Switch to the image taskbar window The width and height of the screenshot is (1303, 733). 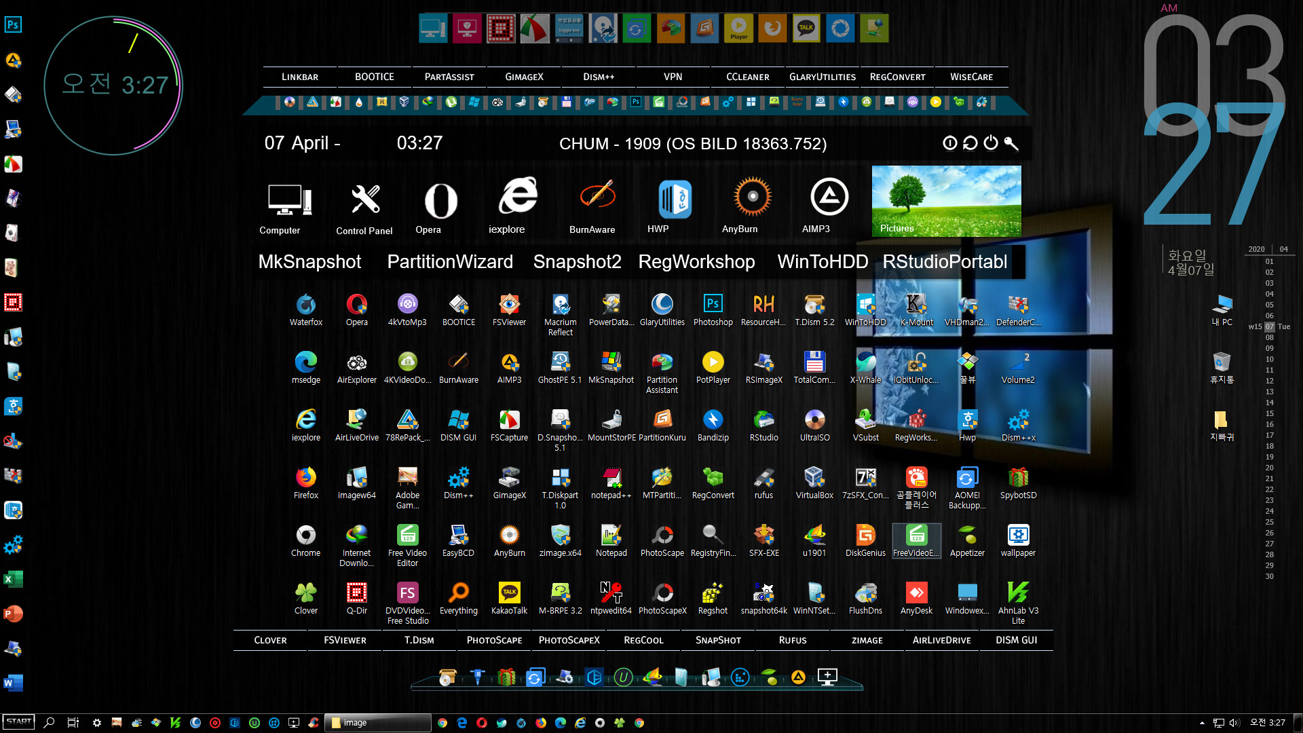(x=378, y=723)
